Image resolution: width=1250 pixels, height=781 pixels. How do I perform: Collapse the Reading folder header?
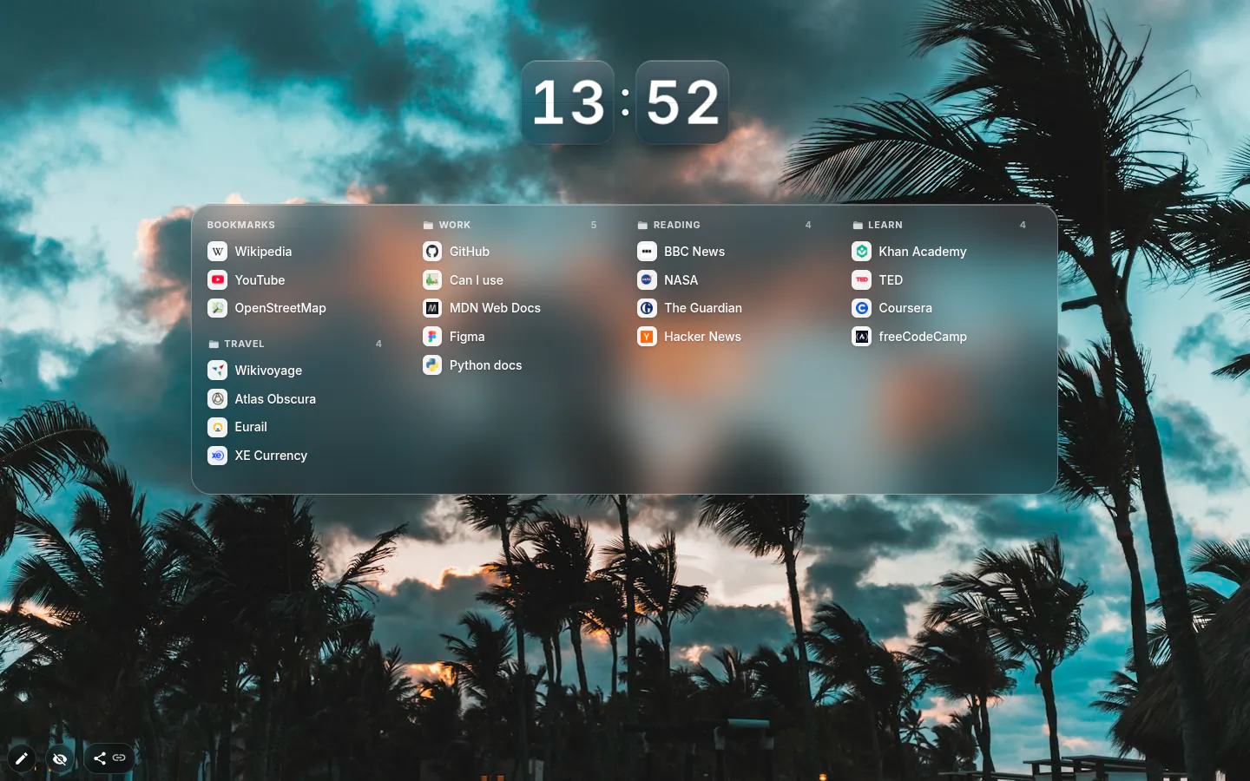click(x=726, y=225)
